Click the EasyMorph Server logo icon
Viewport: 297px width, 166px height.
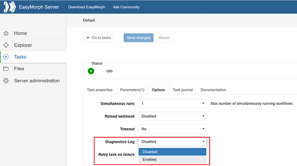pos(9,7)
